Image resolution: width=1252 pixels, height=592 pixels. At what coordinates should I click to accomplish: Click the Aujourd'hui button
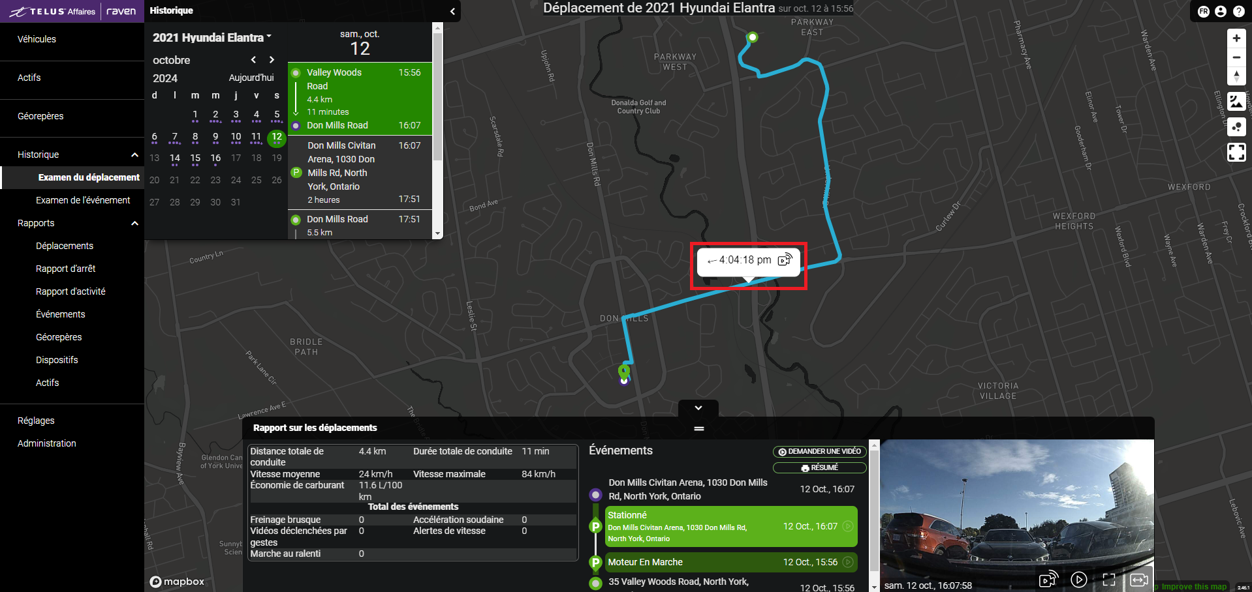[251, 78]
